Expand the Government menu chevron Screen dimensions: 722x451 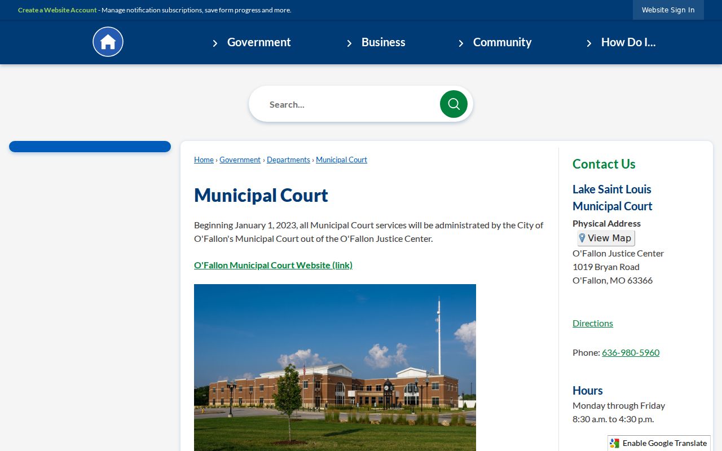215,43
